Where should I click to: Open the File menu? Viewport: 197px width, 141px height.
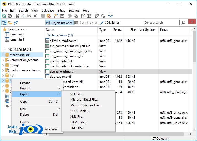(x=4, y=11)
